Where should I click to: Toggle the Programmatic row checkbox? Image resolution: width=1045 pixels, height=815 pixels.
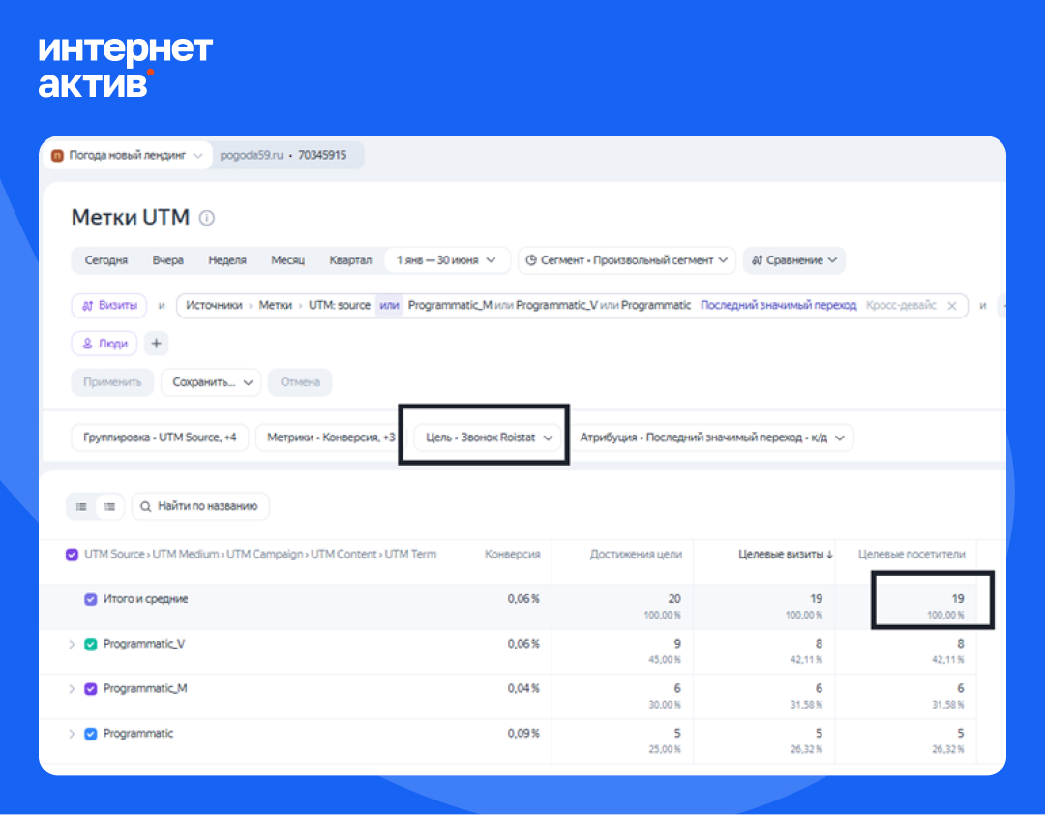point(91,734)
